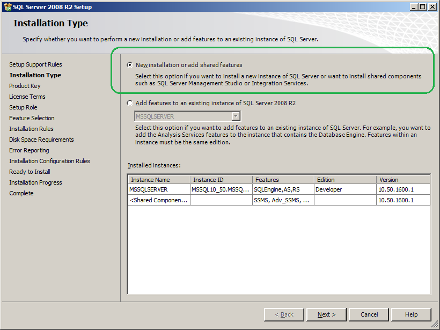
Task: Click the Instance Name column header
Action: pyautogui.click(x=159, y=180)
